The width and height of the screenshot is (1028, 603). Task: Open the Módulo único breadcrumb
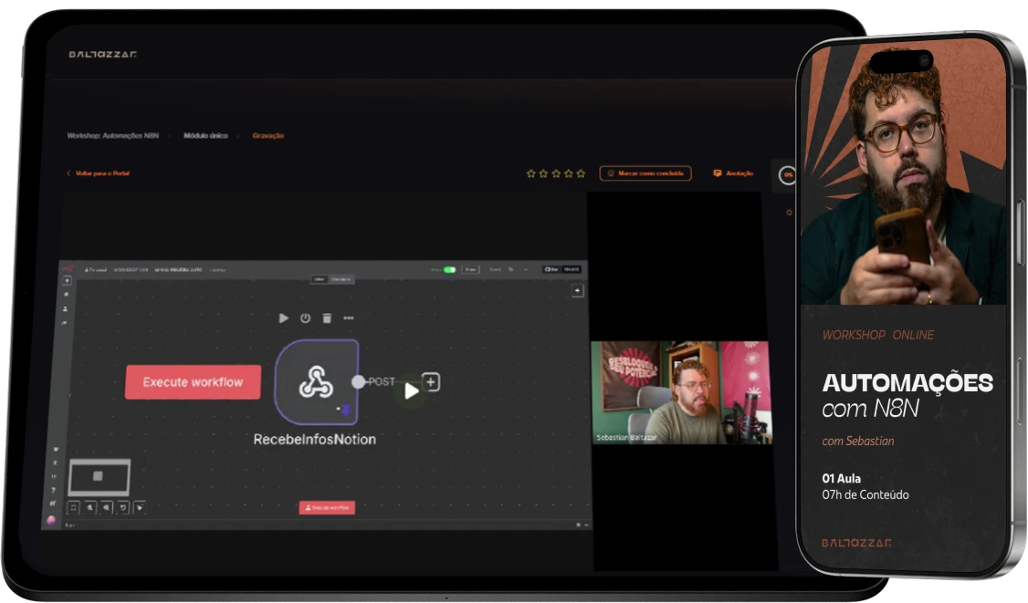tap(205, 136)
